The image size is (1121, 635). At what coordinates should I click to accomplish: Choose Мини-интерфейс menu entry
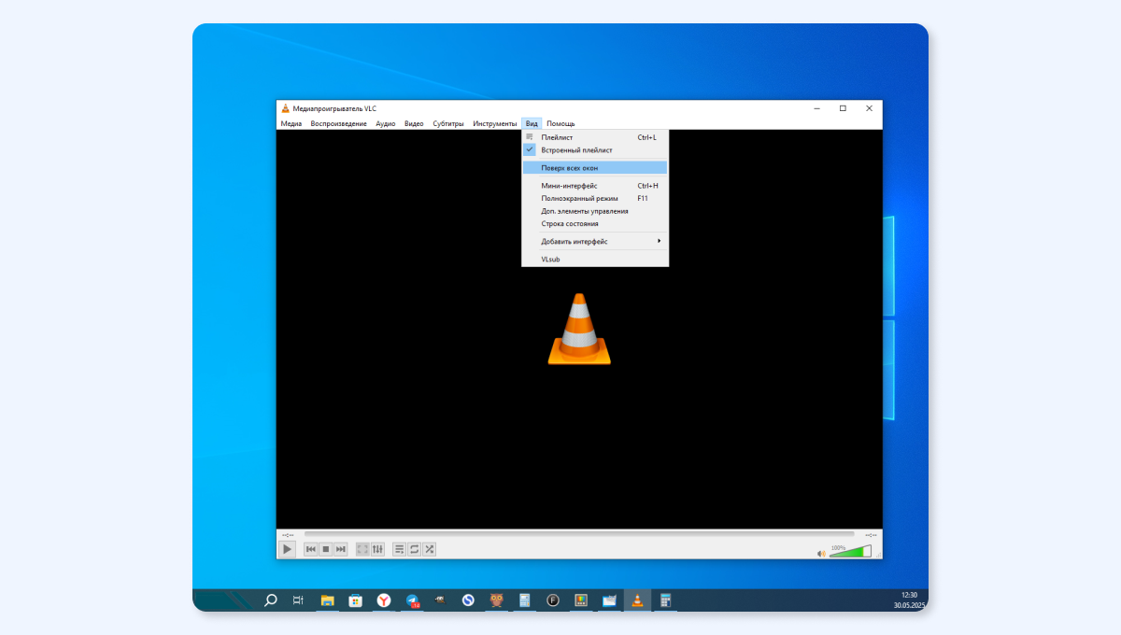point(595,186)
